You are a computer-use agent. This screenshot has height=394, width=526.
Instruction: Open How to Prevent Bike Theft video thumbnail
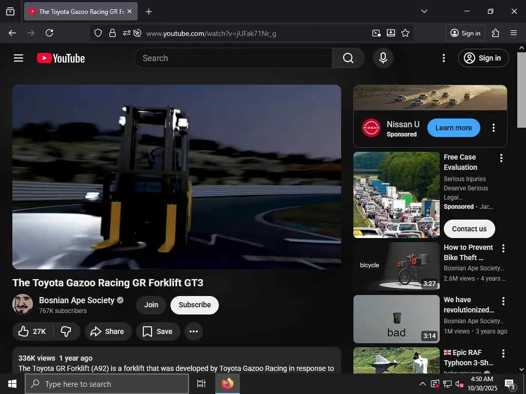click(396, 265)
